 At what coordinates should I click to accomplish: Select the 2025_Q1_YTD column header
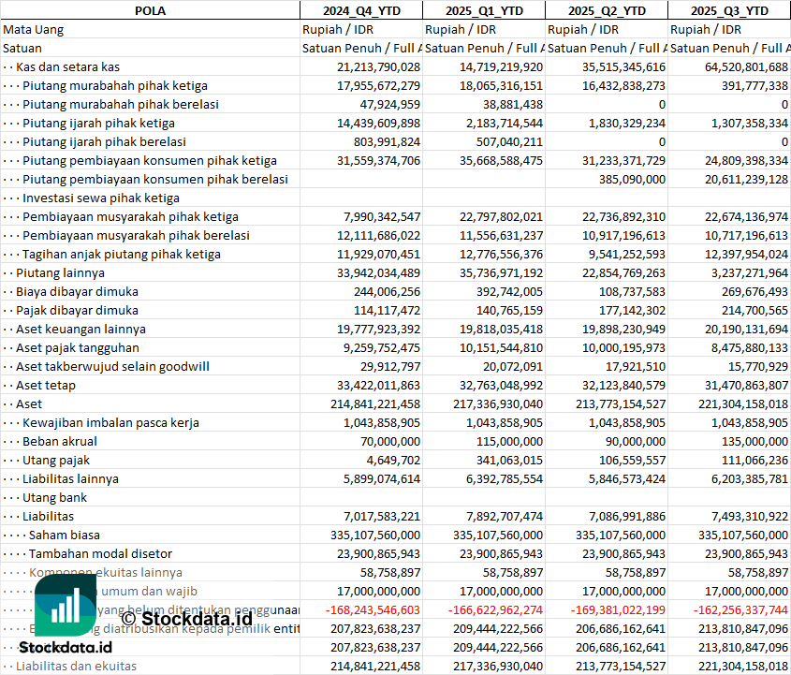(x=483, y=10)
